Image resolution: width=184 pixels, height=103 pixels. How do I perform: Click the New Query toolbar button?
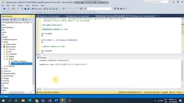(x=37, y=9)
